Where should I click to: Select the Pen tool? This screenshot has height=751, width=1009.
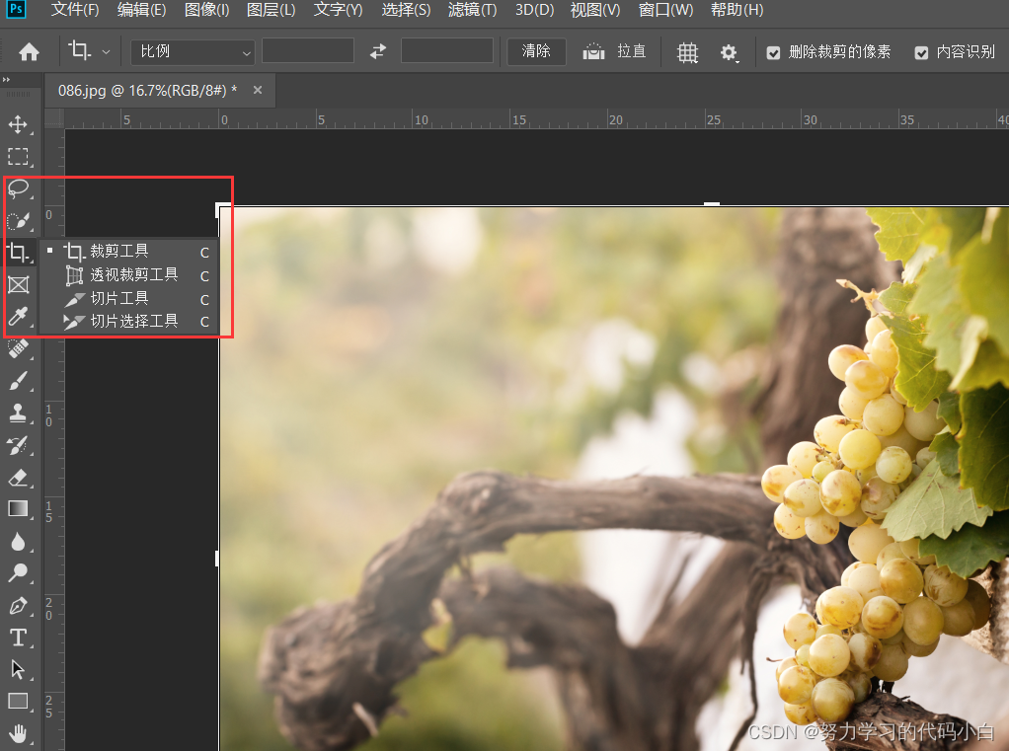coord(18,605)
